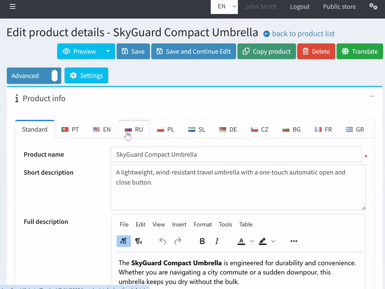This screenshot has width=385, height=289.
Task: Click Save and Continue Edit button
Action: (x=193, y=52)
